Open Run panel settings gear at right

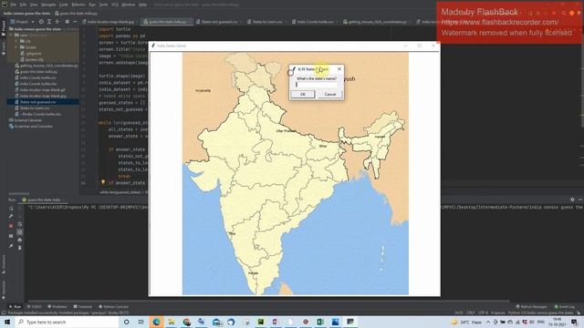pyautogui.click(x=572, y=200)
